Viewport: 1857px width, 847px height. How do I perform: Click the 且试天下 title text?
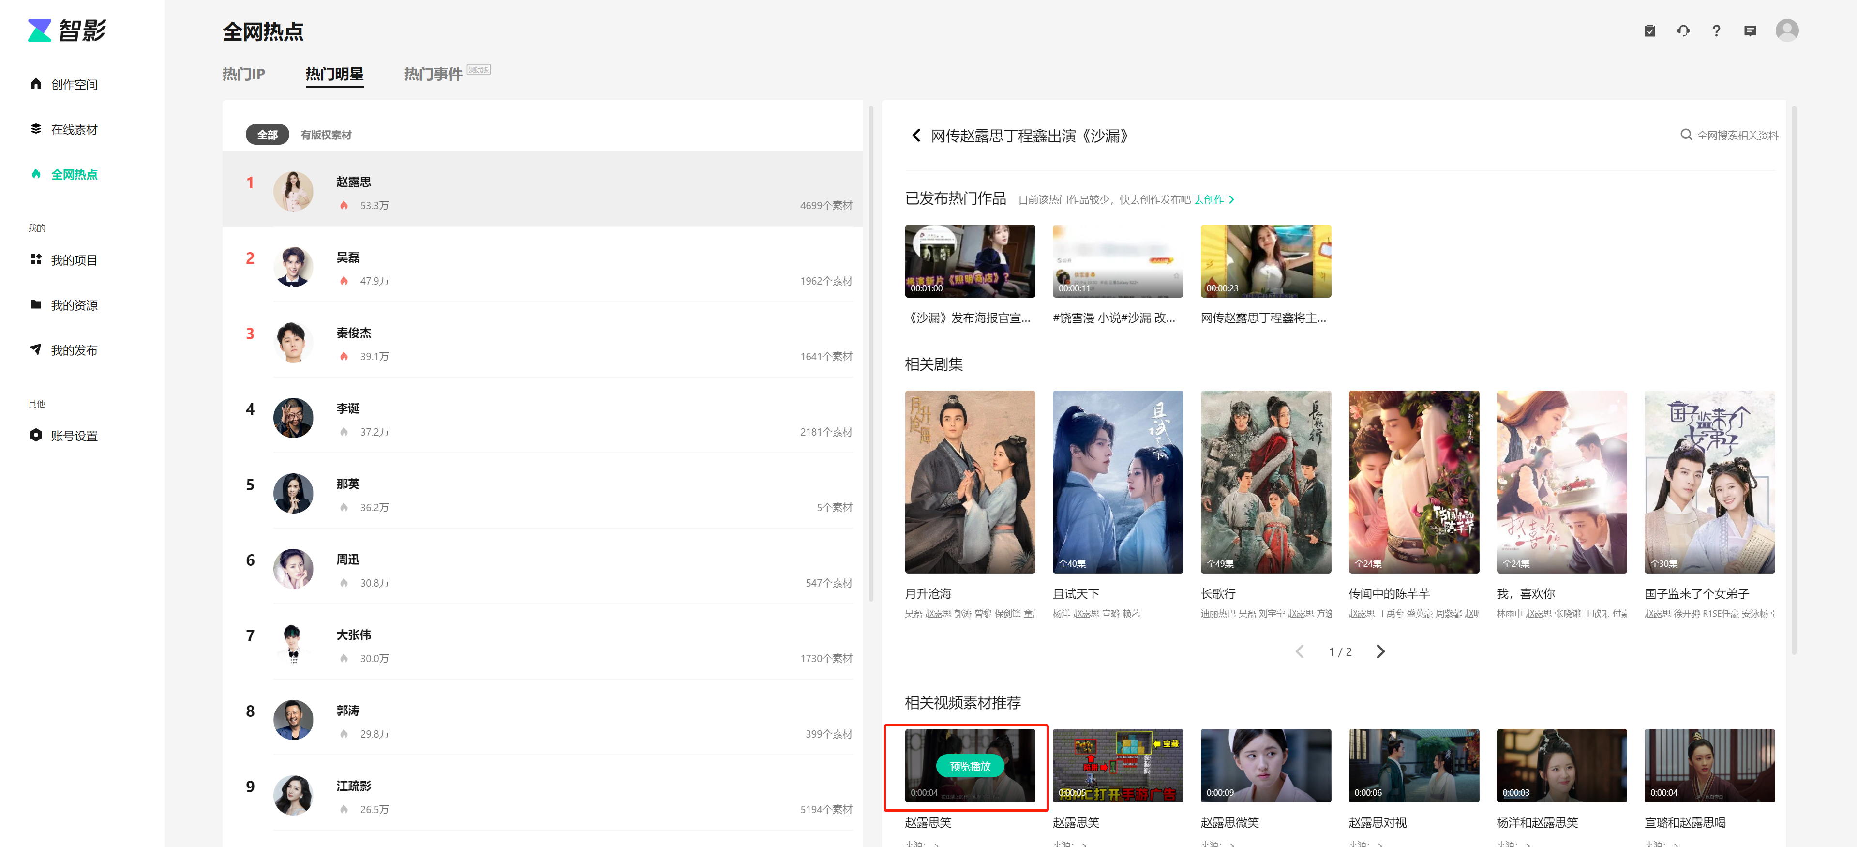click(x=1076, y=594)
